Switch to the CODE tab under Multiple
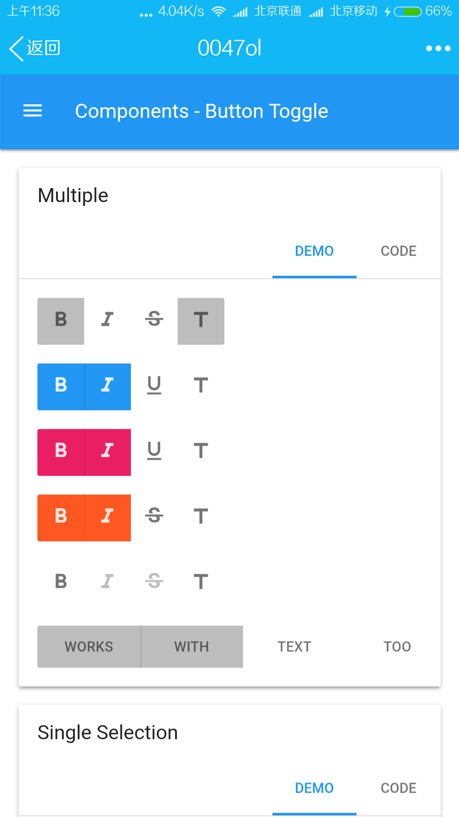The height and width of the screenshot is (817, 459). tap(398, 251)
